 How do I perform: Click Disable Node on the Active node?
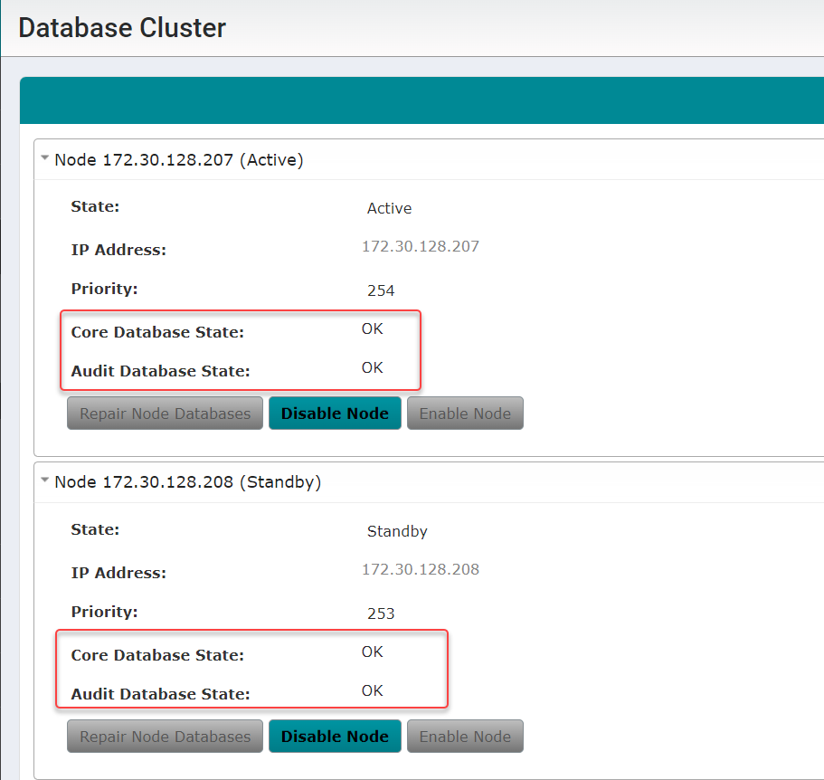(335, 413)
